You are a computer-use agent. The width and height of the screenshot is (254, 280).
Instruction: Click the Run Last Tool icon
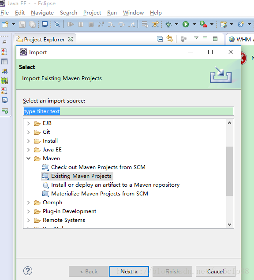(203, 24)
